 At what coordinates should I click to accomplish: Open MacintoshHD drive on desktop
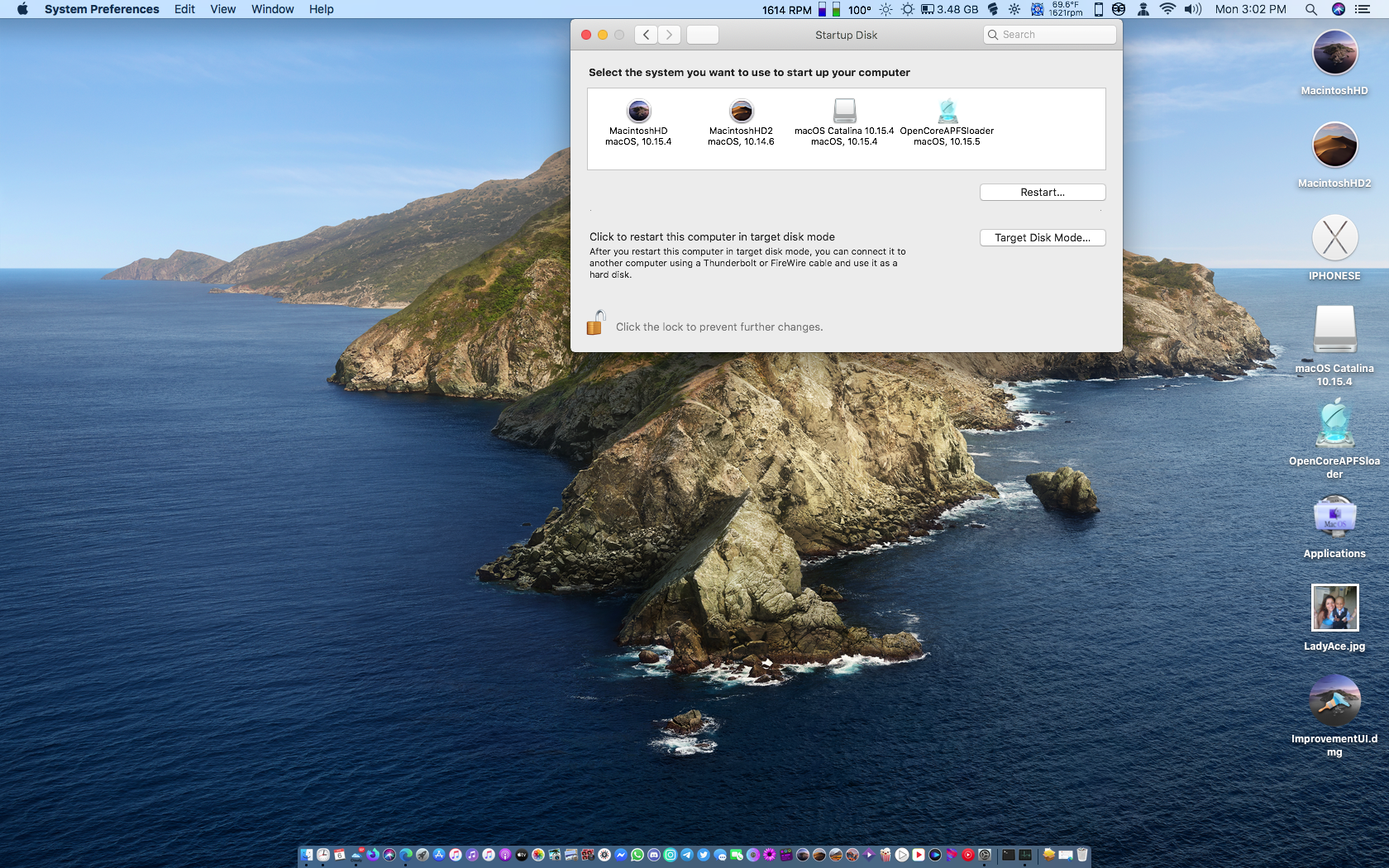[1334, 63]
